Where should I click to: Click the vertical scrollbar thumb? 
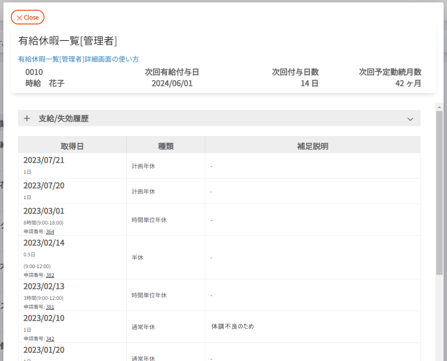pyautogui.click(x=439, y=191)
